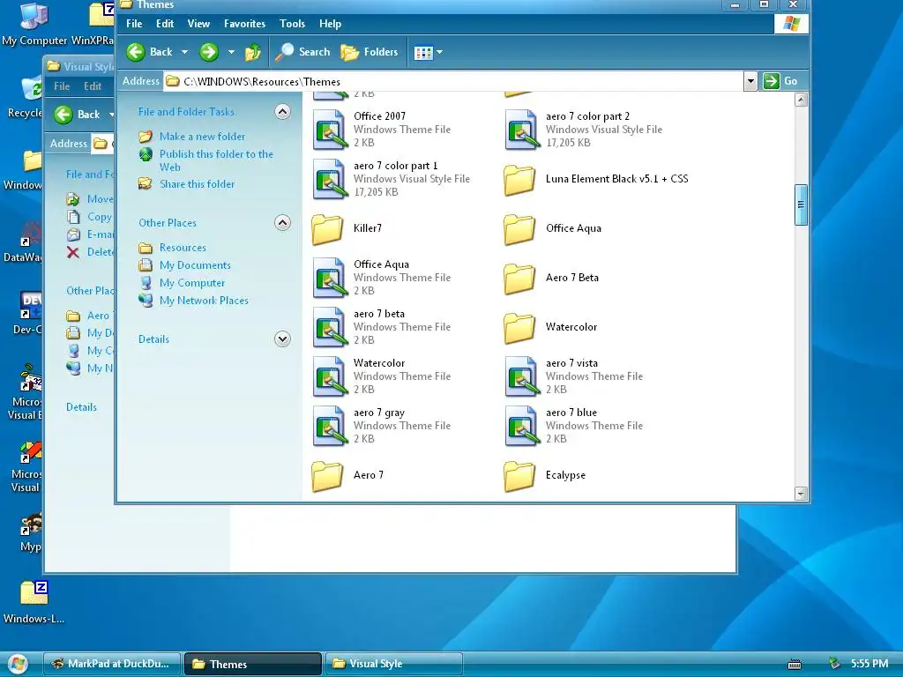Click Publish this folder to the Web
This screenshot has height=677, width=903.
216,160
